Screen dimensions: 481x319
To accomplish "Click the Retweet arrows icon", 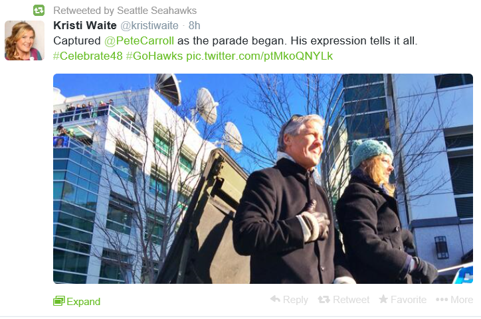I will click(x=324, y=299).
